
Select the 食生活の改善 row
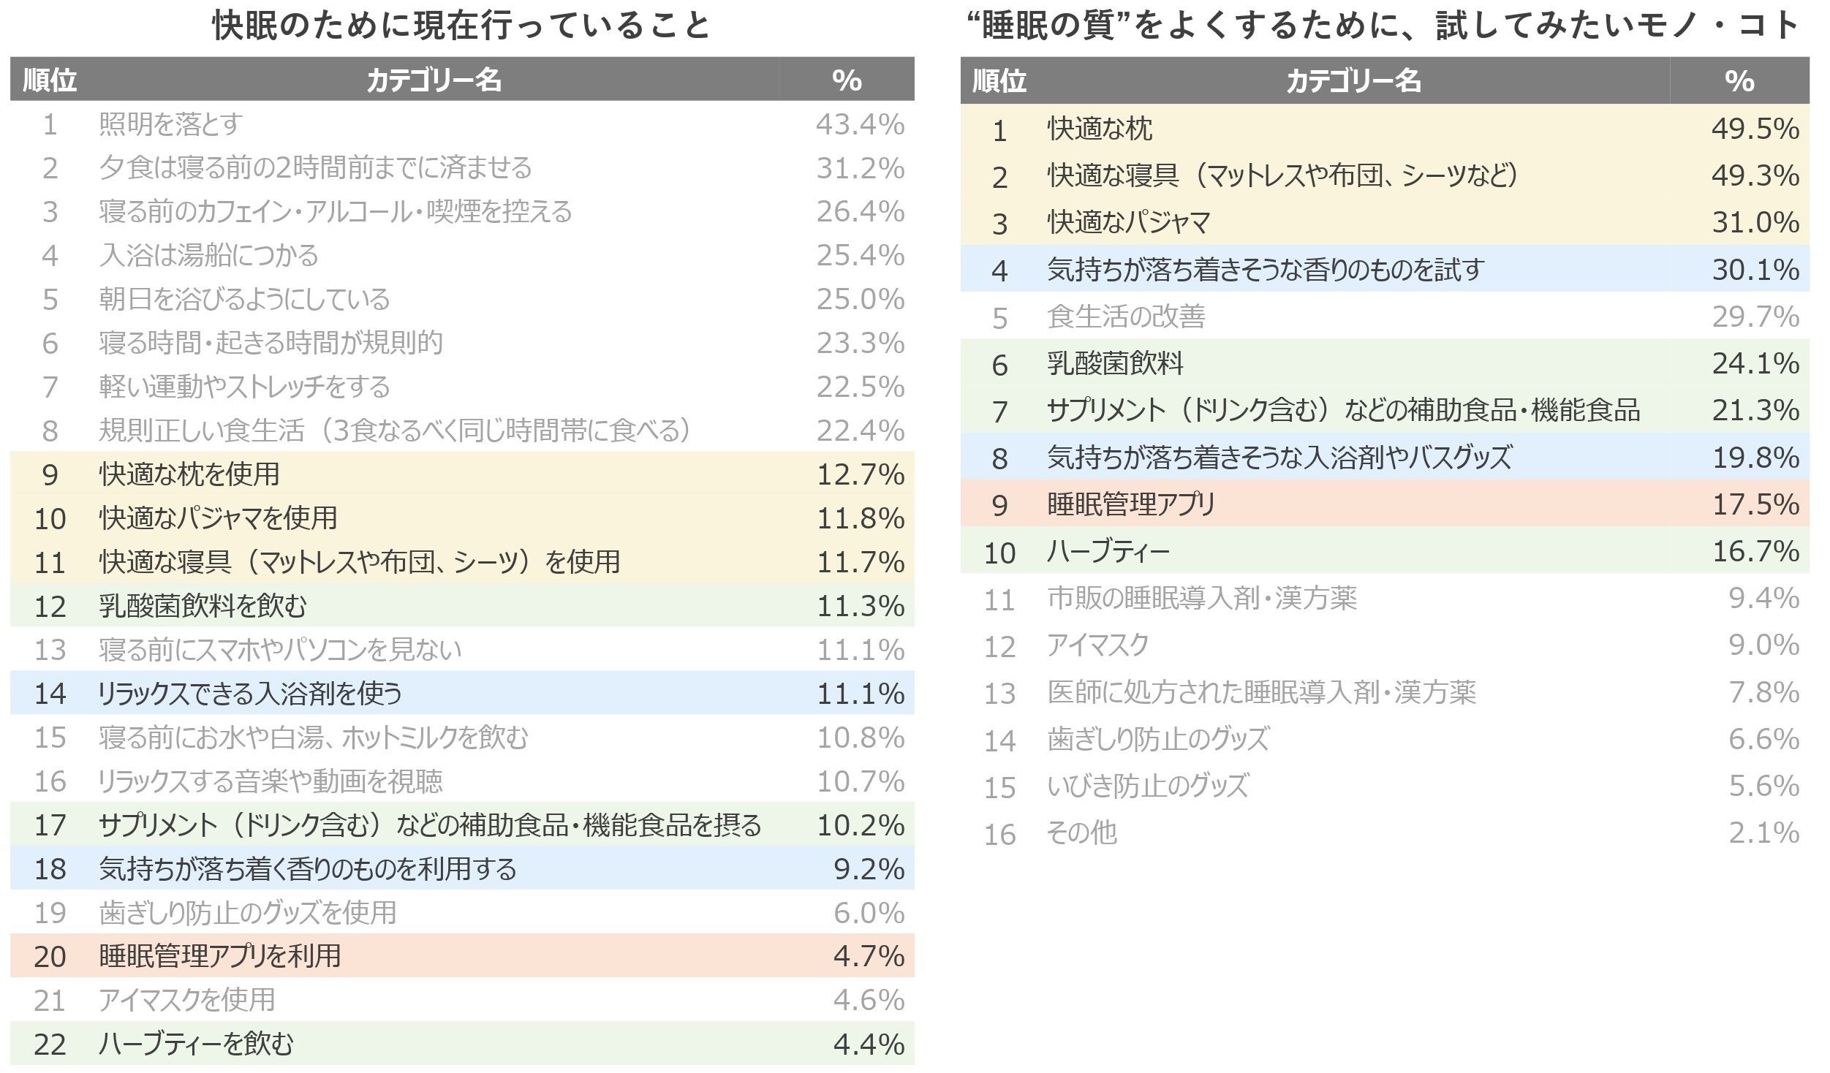(x=1385, y=316)
